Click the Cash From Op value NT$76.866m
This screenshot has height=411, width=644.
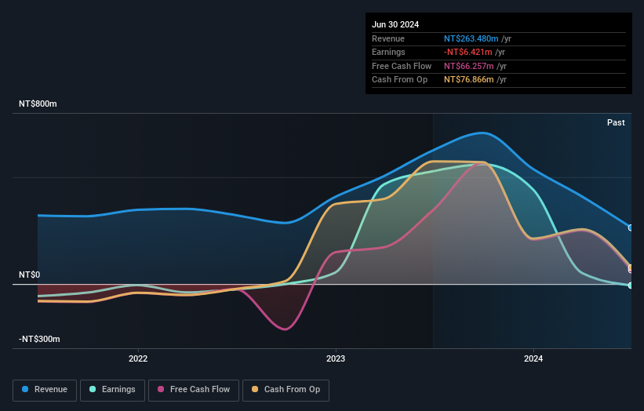(x=468, y=80)
